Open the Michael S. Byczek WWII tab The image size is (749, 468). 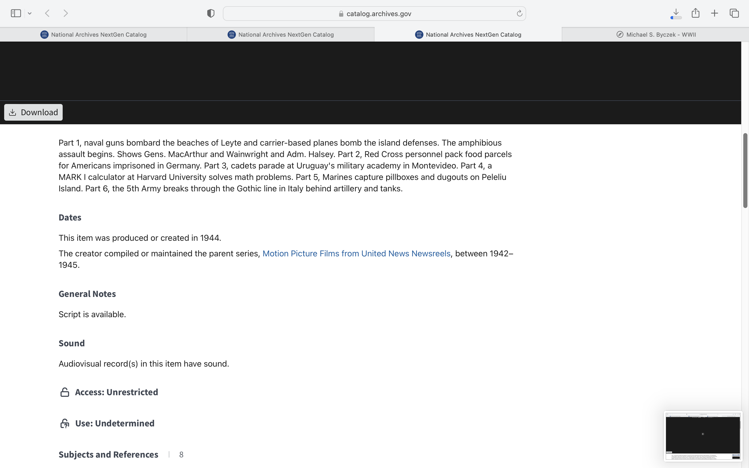coord(656,35)
